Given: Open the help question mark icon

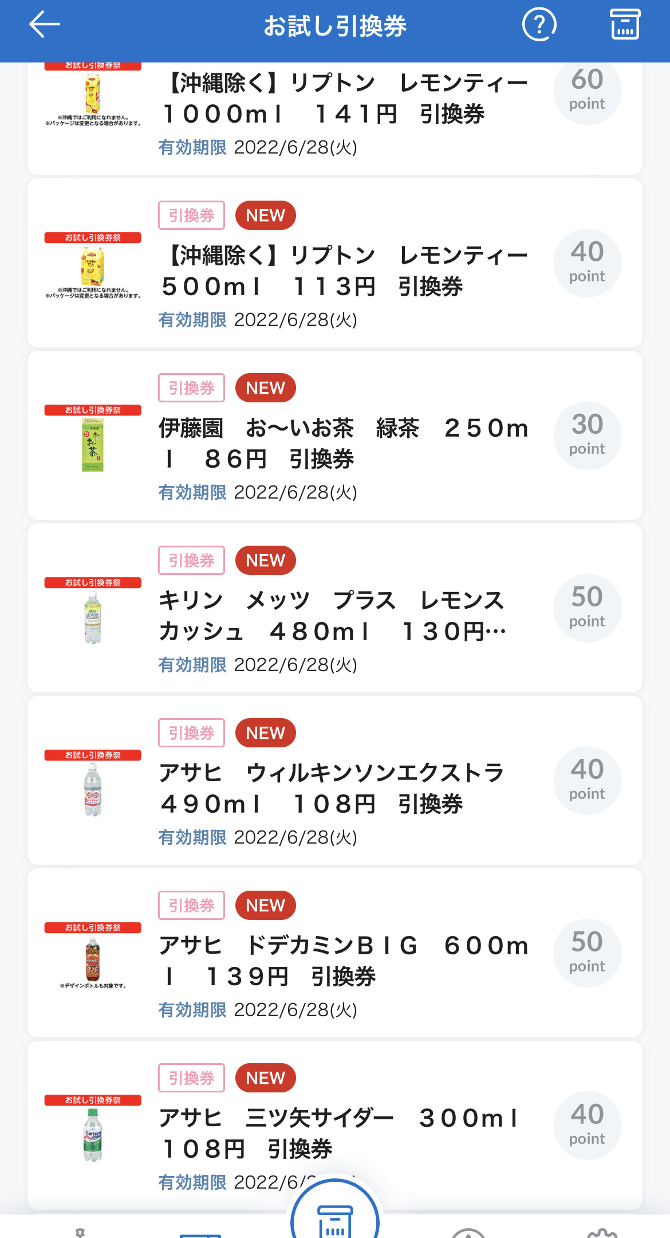Looking at the screenshot, I should tap(539, 25).
